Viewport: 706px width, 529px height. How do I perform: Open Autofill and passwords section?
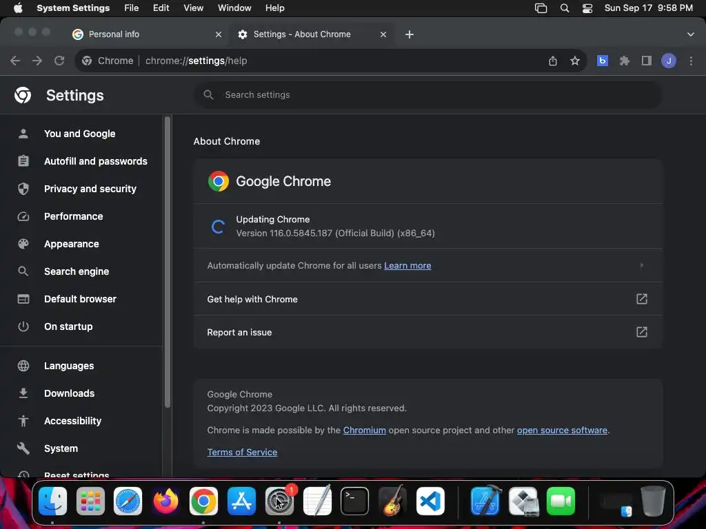click(81, 161)
